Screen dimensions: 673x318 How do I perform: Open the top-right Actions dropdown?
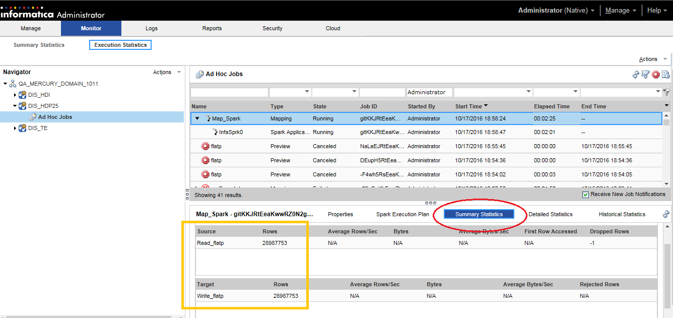[x=653, y=59]
